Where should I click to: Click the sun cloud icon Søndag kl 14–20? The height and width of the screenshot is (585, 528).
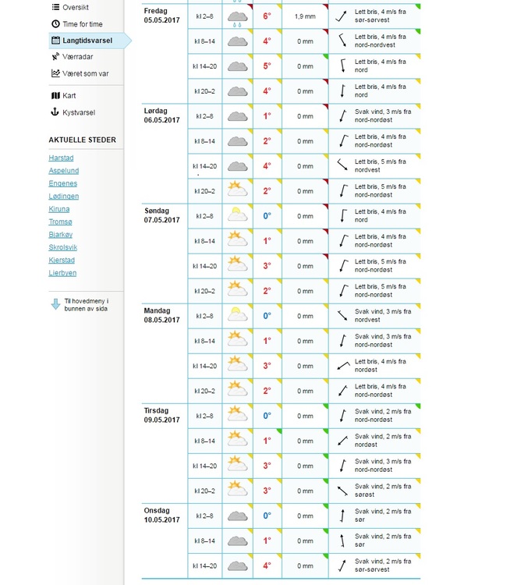point(238,264)
